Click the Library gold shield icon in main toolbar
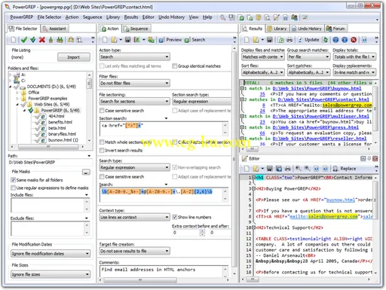The width and height of the screenshot is (386, 290). 259,17
